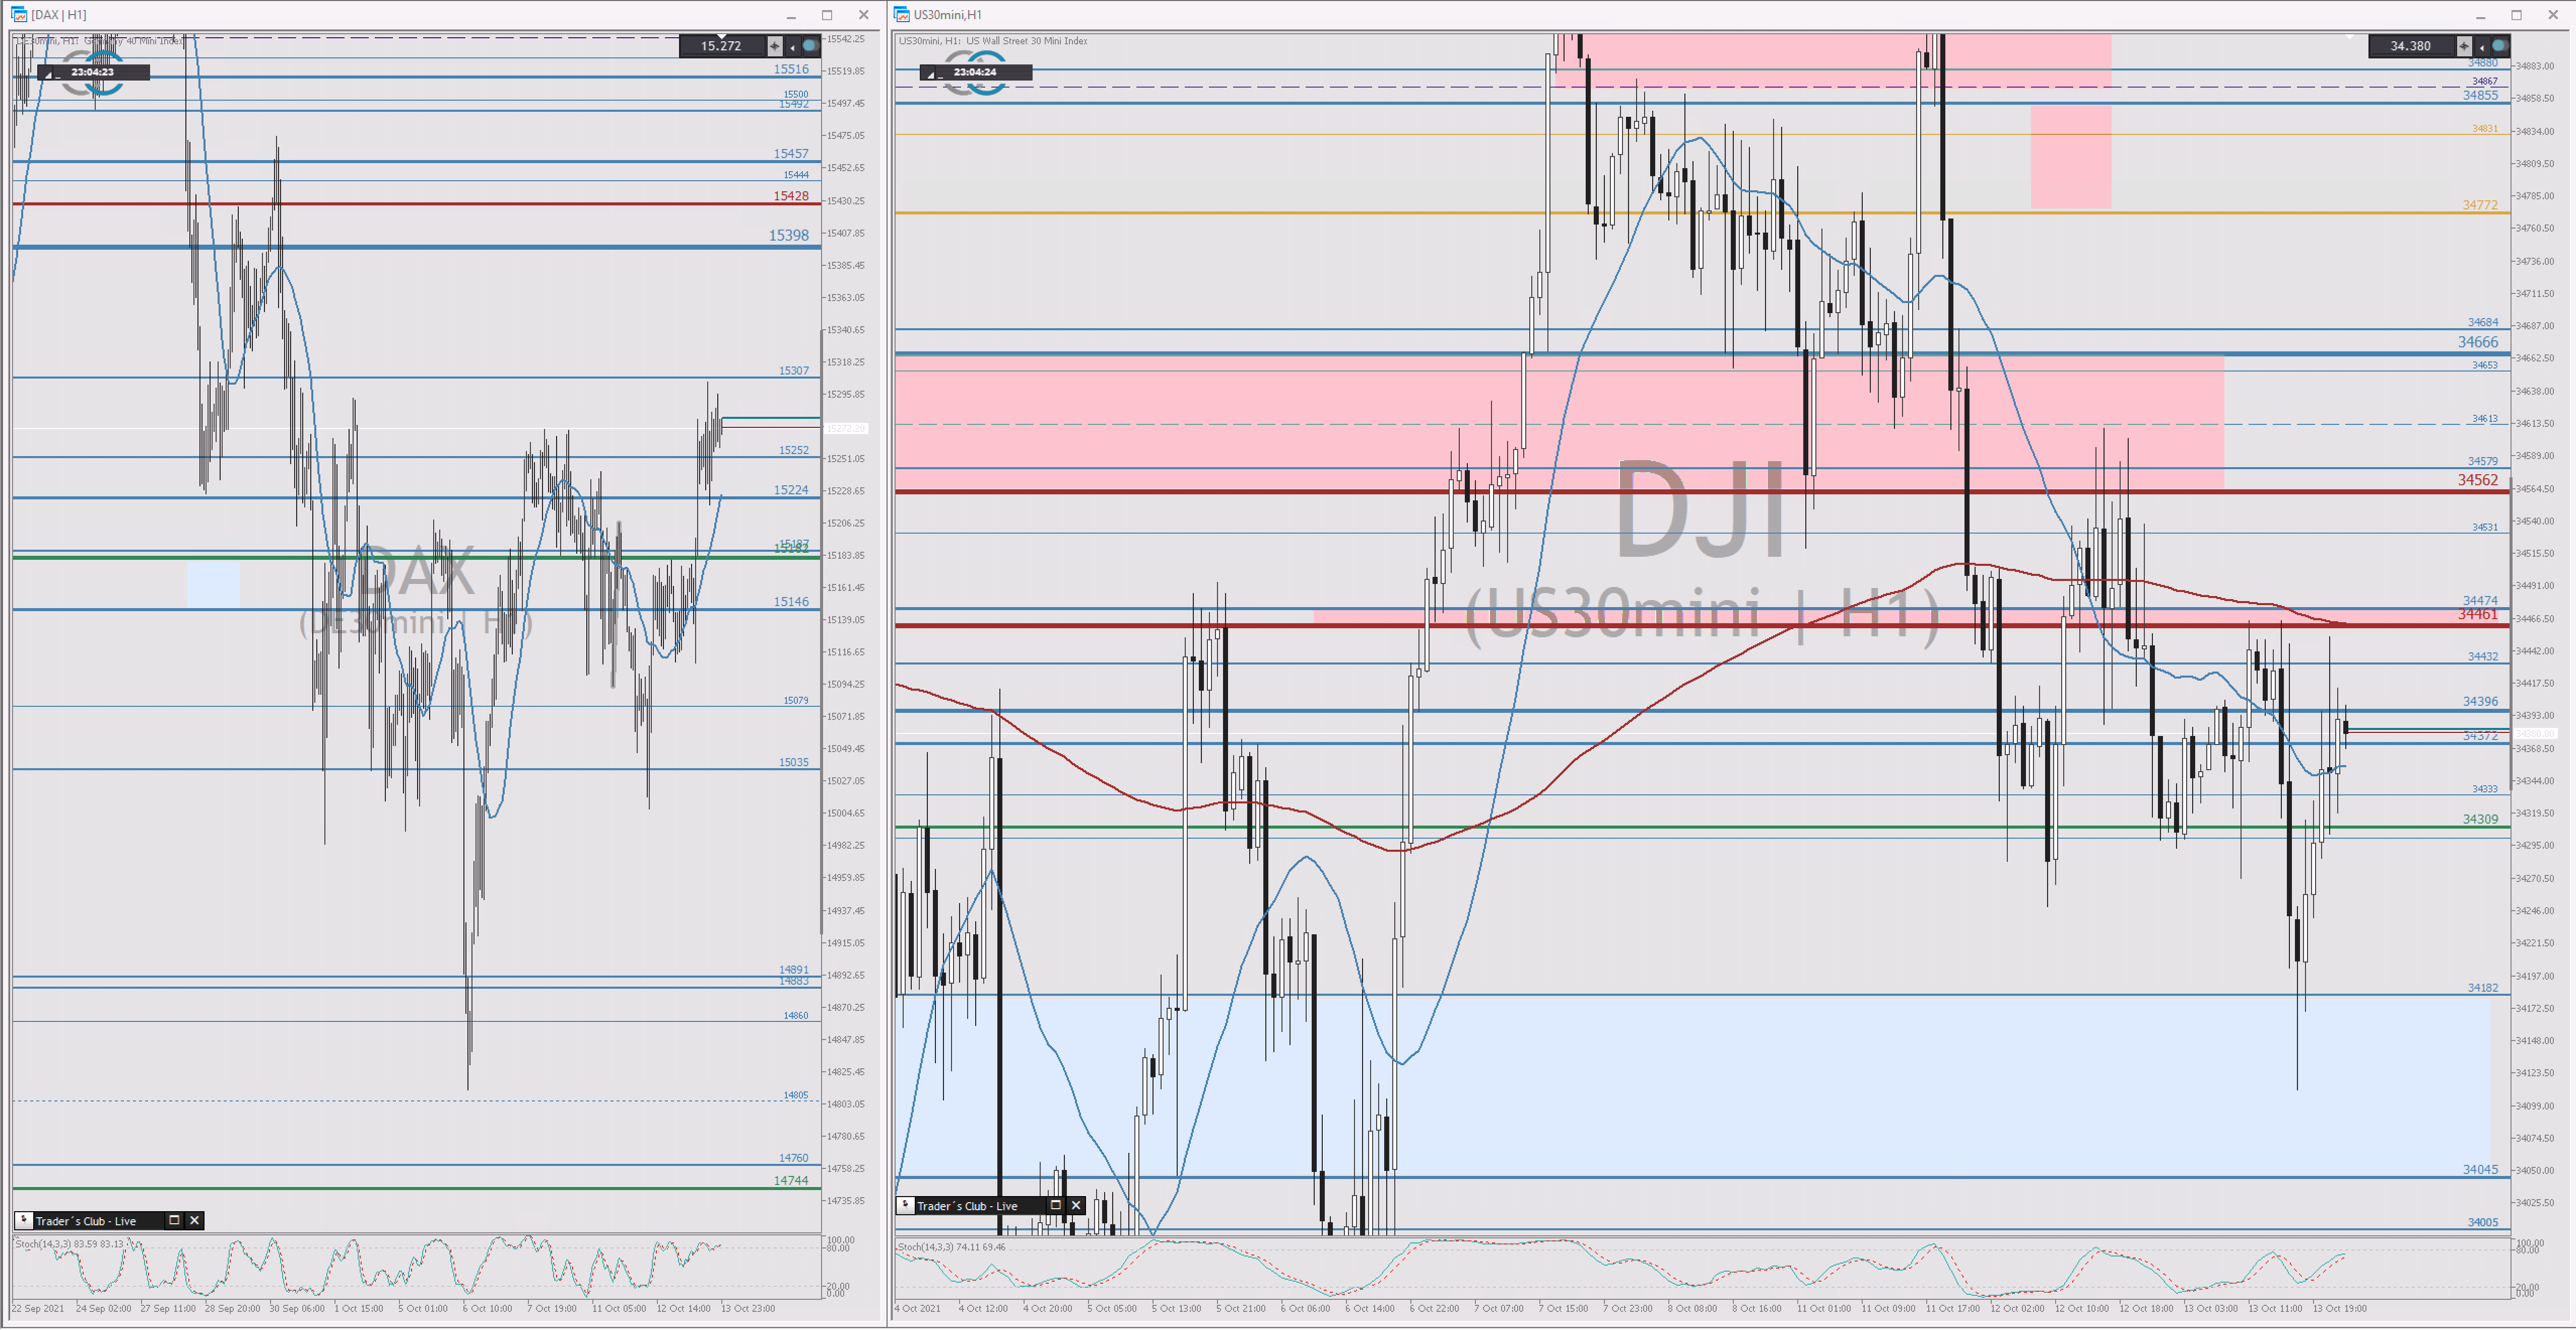Select the red 15428 level label in DAX

tap(791, 196)
